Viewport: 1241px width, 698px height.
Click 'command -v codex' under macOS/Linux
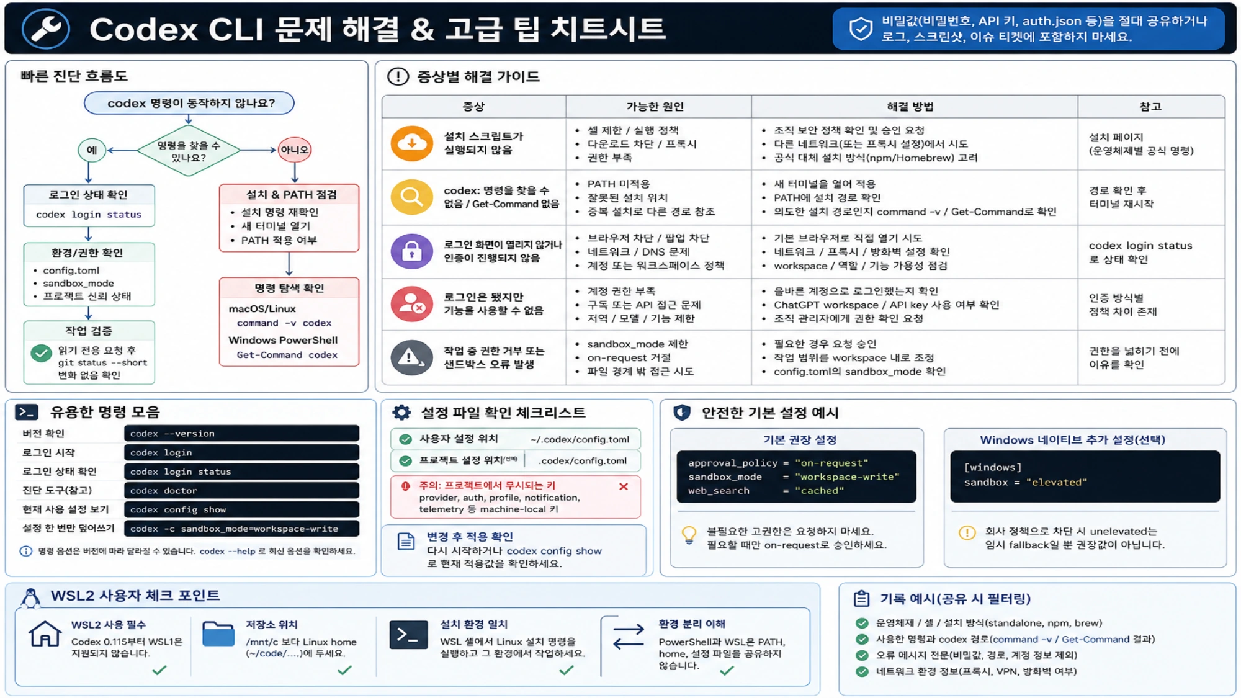[x=284, y=323]
